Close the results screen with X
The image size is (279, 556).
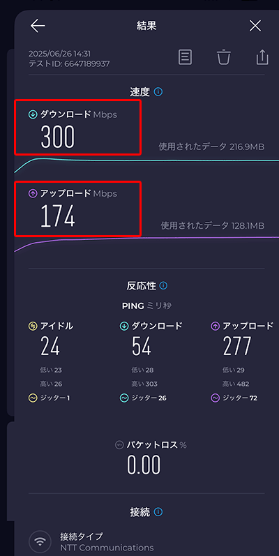click(x=255, y=26)
